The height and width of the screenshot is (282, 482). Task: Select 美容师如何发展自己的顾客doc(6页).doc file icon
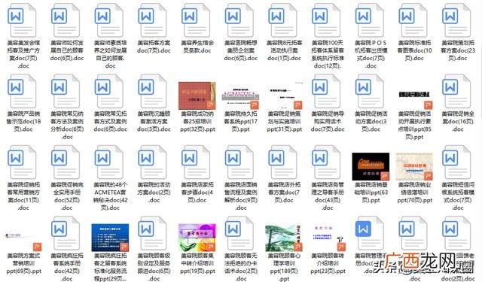66,21
